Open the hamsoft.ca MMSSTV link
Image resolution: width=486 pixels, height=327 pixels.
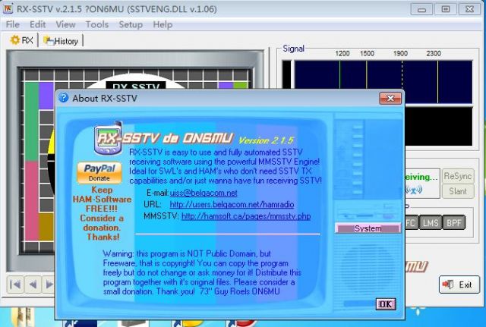(246, 216)
